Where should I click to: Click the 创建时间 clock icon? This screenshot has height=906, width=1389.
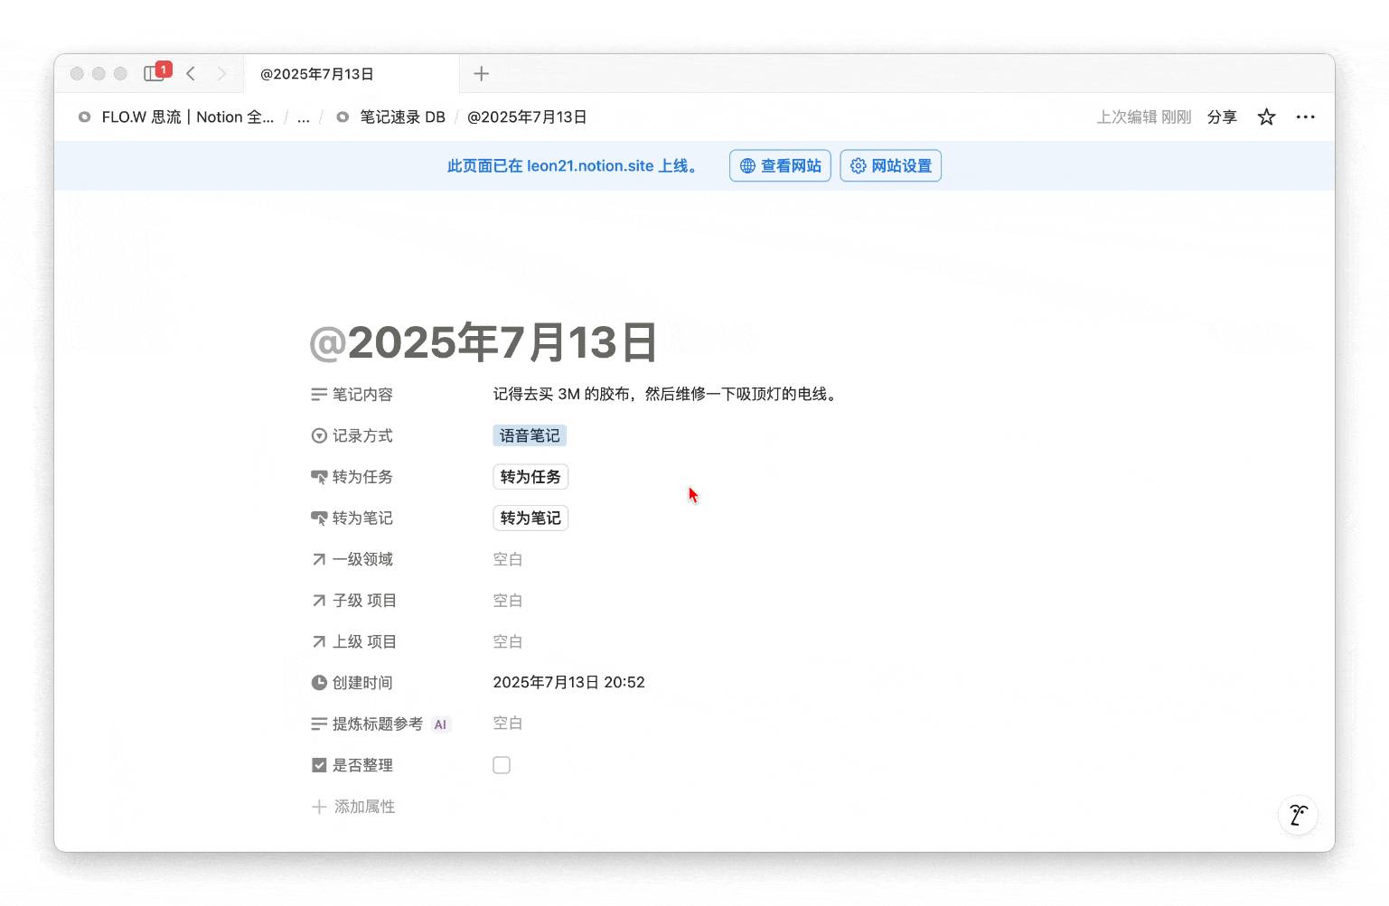pyautogui.click(x=319, y=683)
